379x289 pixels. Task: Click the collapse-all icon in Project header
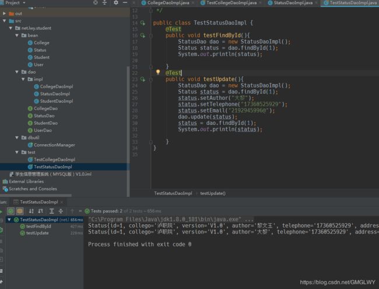click(x=104, y=2)
